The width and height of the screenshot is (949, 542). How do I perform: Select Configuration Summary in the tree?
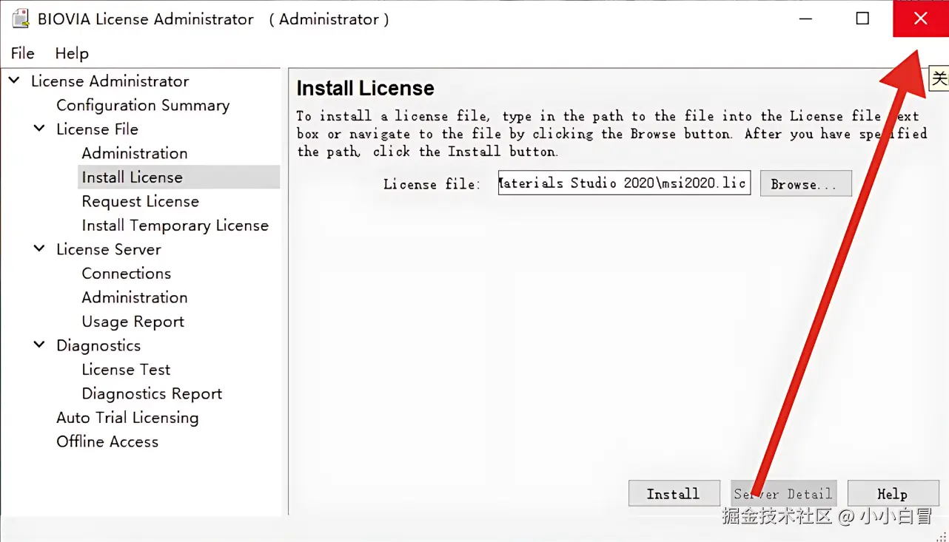point(143,105)
